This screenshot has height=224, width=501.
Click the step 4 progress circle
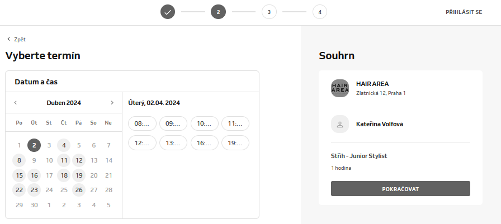320,12
